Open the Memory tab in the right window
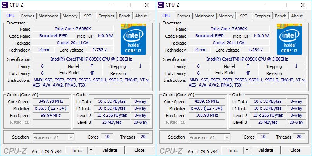312x156 pixels. [226, 16]
